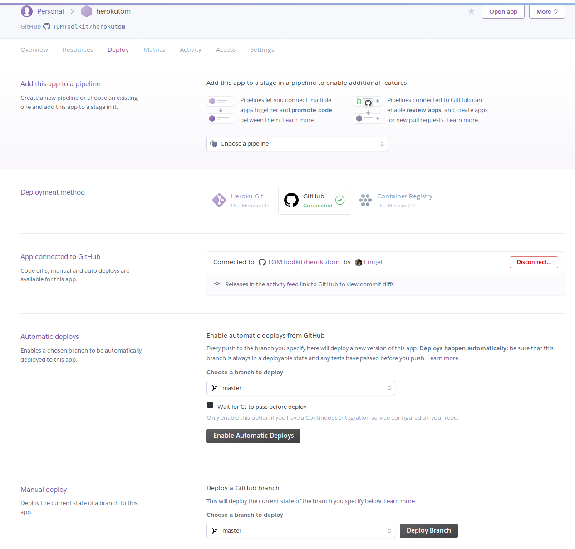575x549 pixels.
Task: Open the TOMToolkit/herokutom repository link
Action: pos(304,262)
